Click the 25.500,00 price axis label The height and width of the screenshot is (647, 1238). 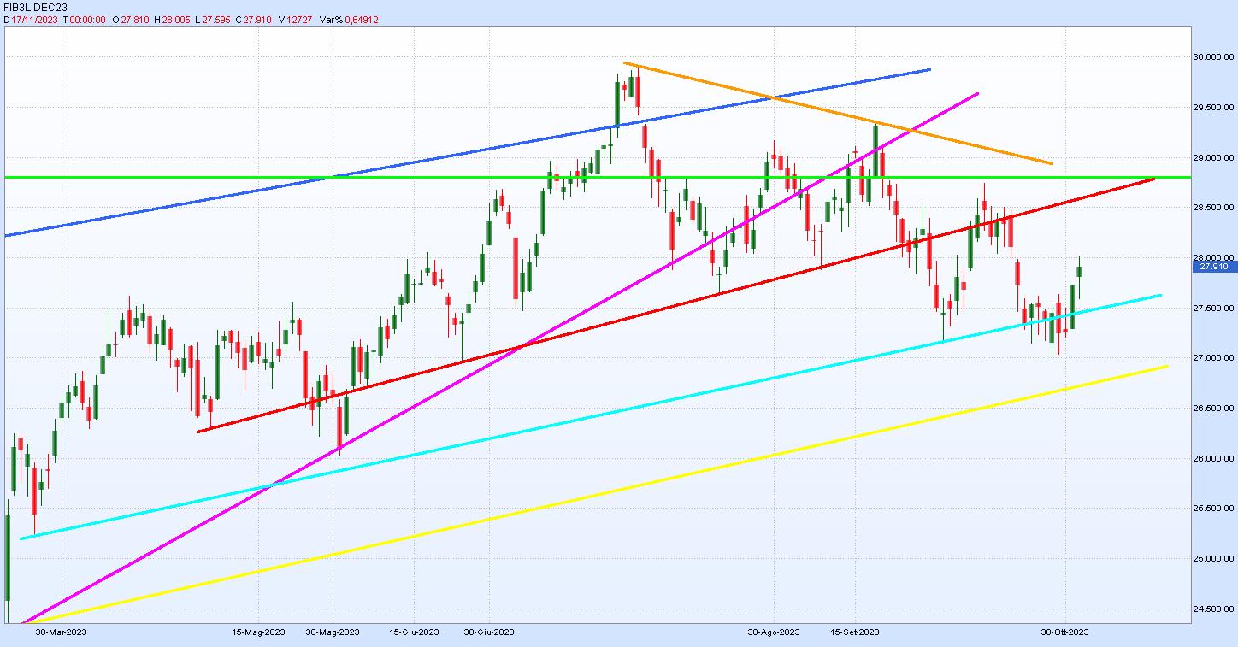[x=1215, y=509]
